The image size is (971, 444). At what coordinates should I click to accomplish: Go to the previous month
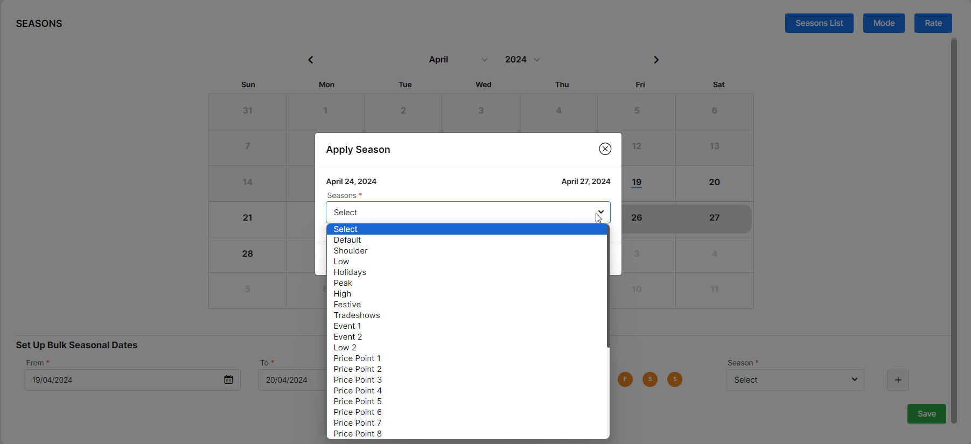point(311,60)
